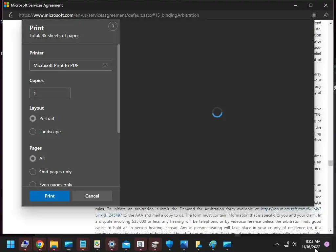336x252 pixels.
Task: Choose Odd pages only
Action: pyautogui.click(x=33, y=172)
